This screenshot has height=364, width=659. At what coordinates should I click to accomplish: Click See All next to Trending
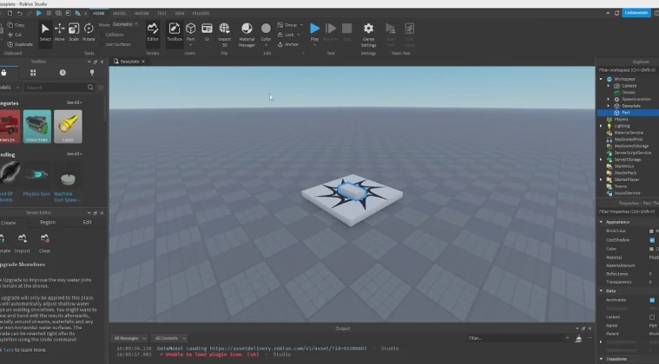pyautogui.click(x=74, y=154)
